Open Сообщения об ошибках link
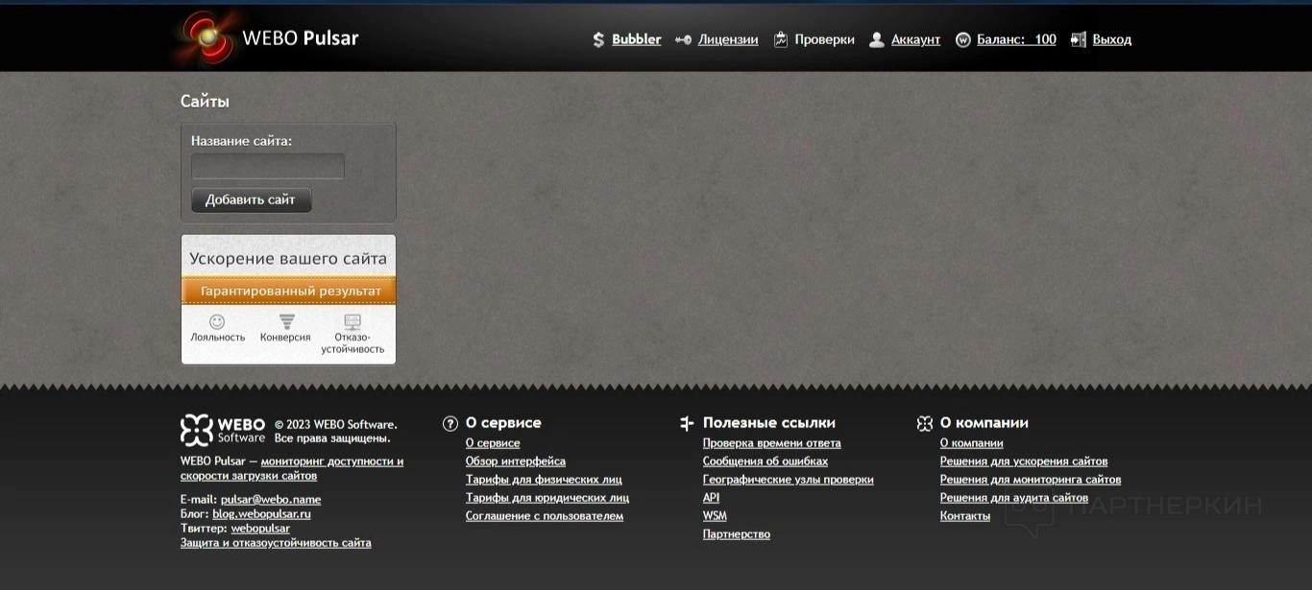This screenshot has height=590, width=1312. click(x=765, y=461)
